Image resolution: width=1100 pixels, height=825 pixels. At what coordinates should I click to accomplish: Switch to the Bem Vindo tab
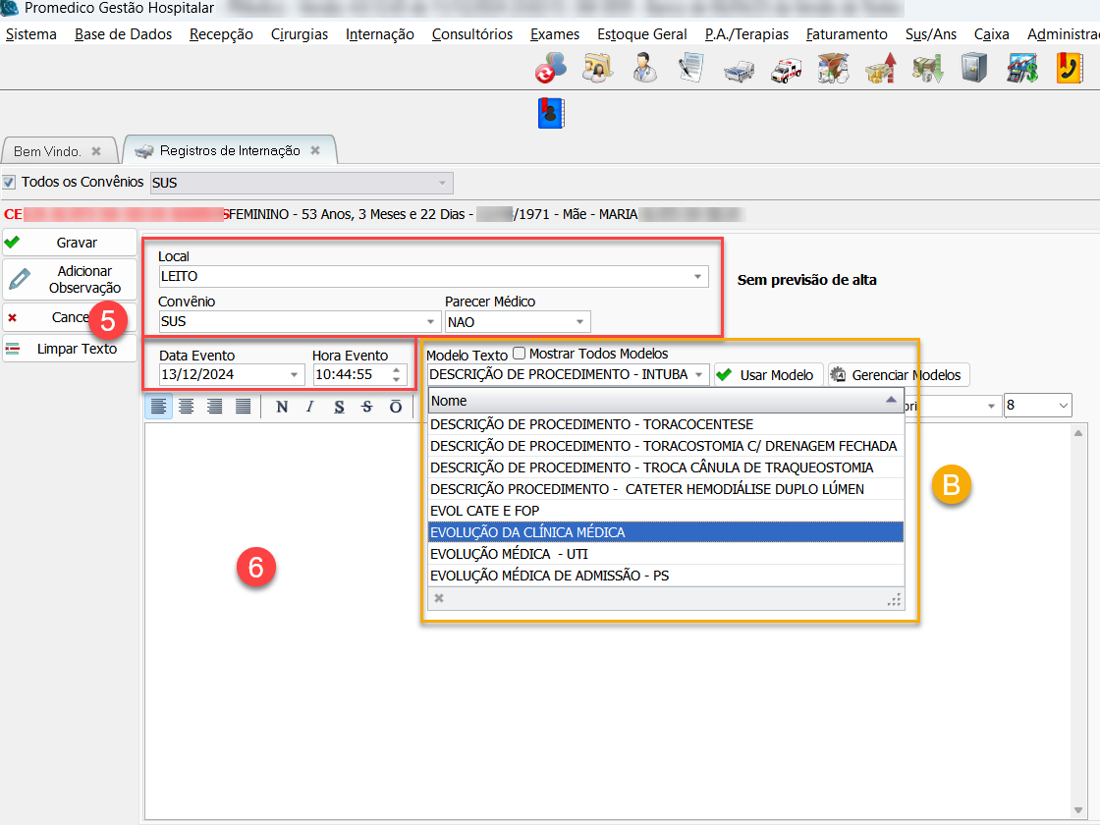click(x=47, y=151)
